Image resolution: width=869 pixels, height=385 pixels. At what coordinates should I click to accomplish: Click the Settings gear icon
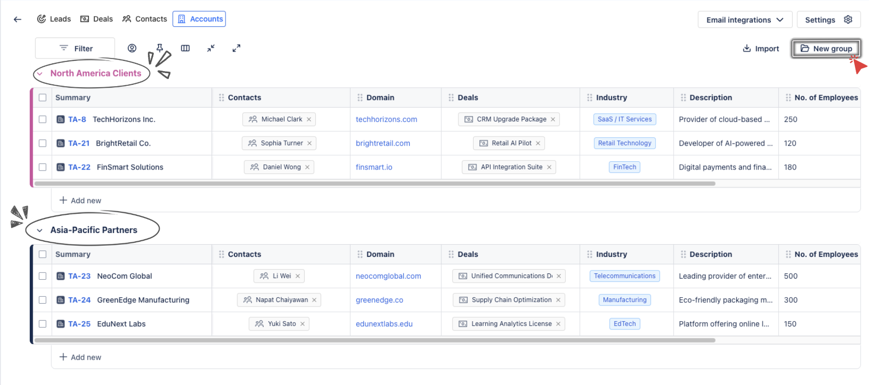848,19
